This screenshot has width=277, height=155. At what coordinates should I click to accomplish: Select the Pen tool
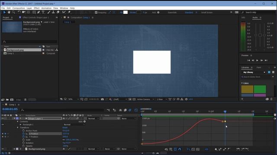coord(39,12)
